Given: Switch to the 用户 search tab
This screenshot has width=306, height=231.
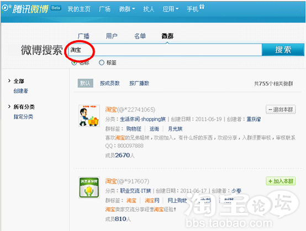Looking at the screenshot, I should 112,36.
